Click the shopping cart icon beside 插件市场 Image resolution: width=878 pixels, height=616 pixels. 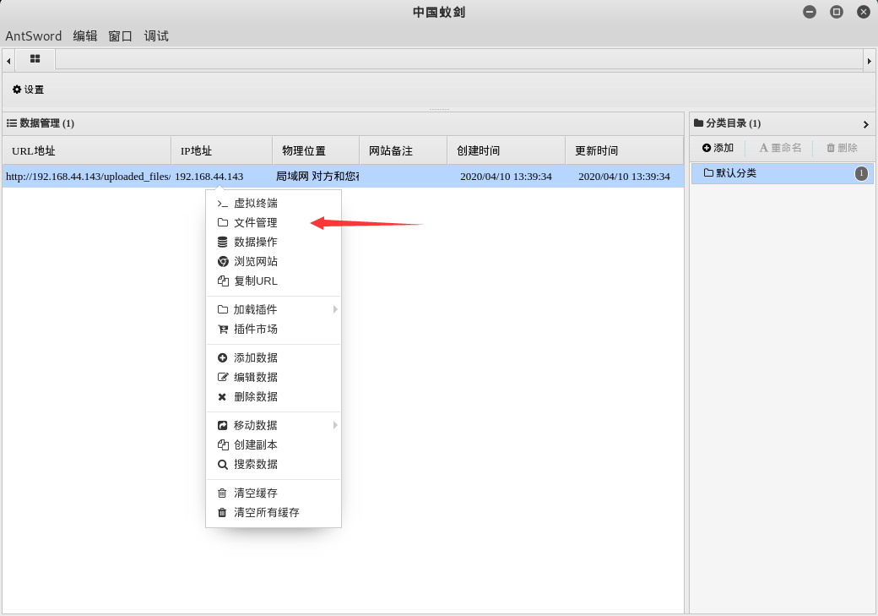coord(223,329)
